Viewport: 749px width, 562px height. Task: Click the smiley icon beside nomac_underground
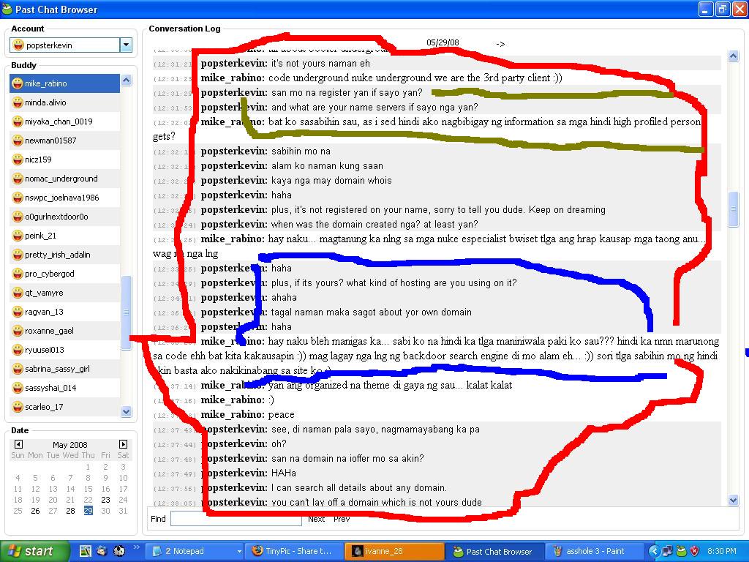pyautogui.click(x=18, y=179)
